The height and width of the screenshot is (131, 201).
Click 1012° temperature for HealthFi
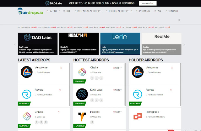point(117,112)
